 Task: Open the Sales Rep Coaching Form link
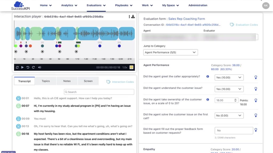(x=186, y=19)
